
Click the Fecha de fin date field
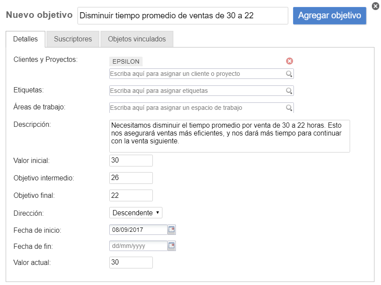(x=138, y=246)
